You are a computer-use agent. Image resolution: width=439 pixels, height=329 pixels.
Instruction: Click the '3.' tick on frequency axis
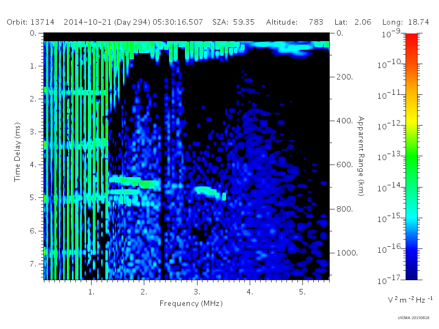pos(197,292)
